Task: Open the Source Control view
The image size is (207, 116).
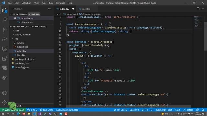Action: click(x=4, y=29)
